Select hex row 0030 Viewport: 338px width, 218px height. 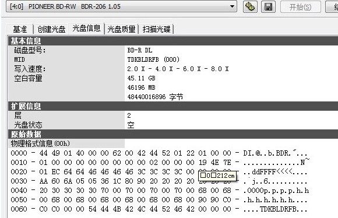pyautogui.click(x=159, y=181)
